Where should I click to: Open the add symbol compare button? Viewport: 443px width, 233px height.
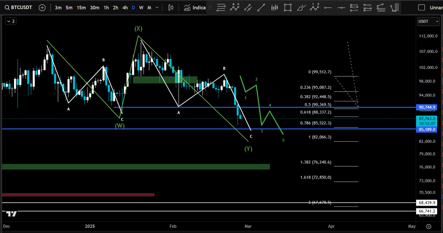42,7
